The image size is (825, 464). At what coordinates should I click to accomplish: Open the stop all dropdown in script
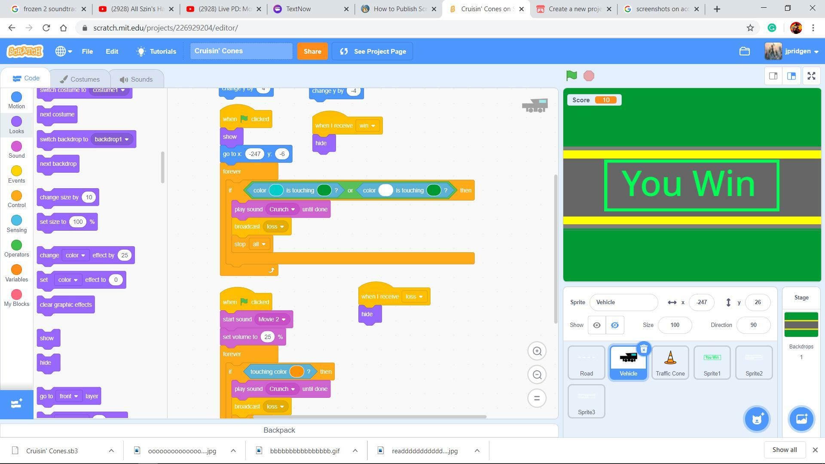259,244
